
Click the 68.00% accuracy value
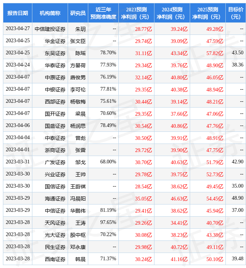(108, 162)
